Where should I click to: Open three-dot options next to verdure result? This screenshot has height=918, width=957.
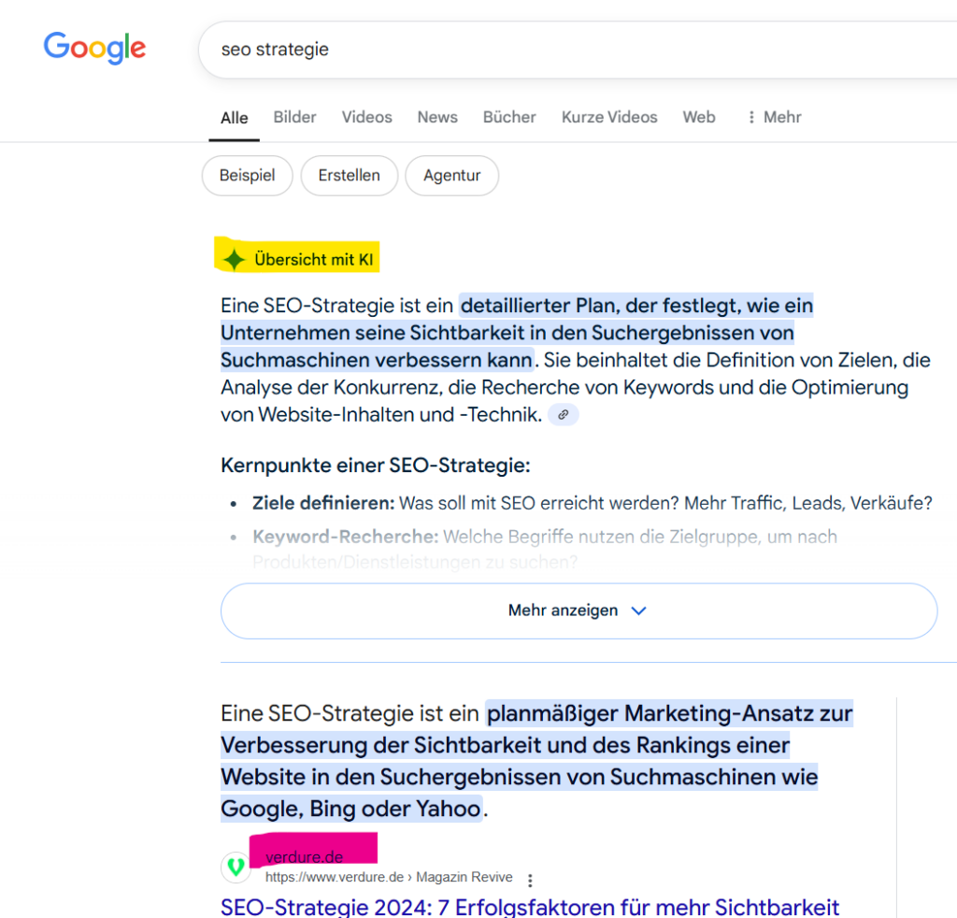click(x=530, y=881)
